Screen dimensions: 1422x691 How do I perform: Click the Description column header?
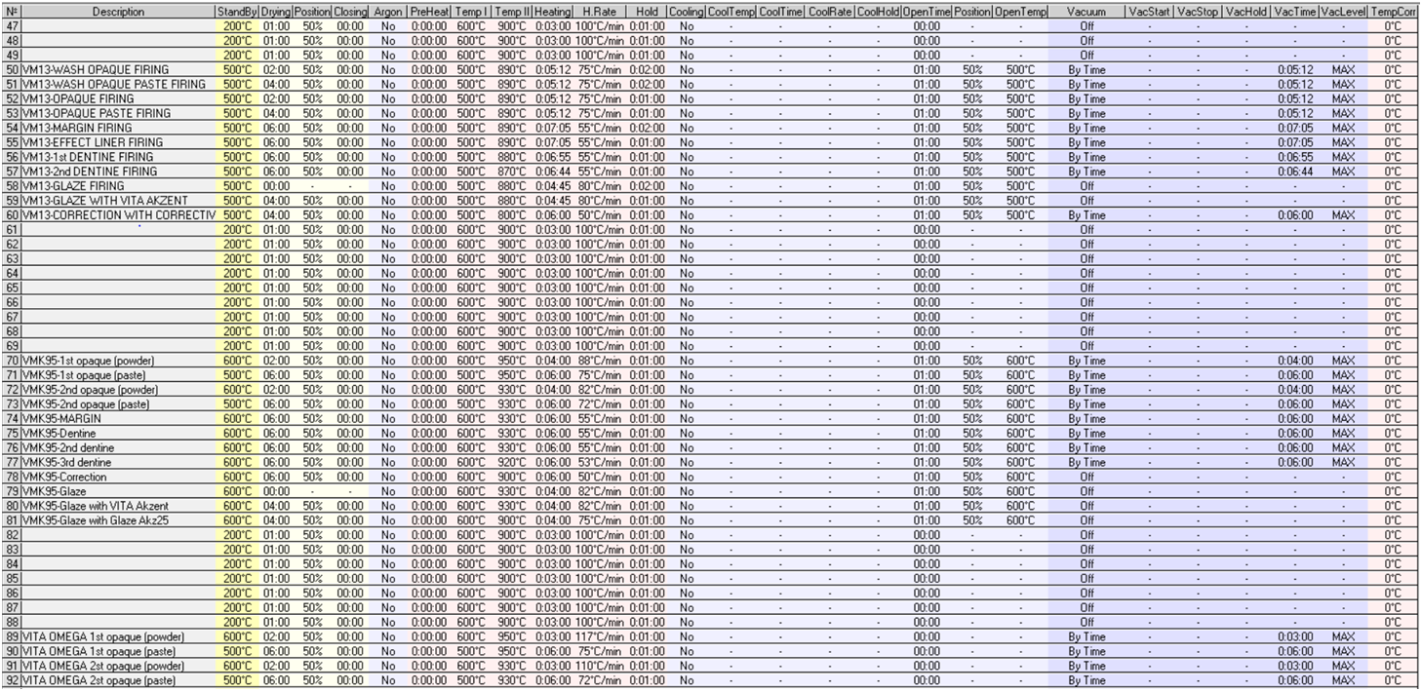[118, 12]
